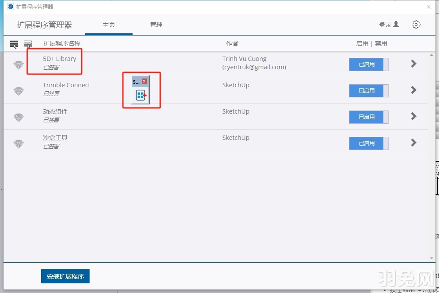Click the 安装扩展程序 button
439x293 pixels.
click(x=65, y=276)
